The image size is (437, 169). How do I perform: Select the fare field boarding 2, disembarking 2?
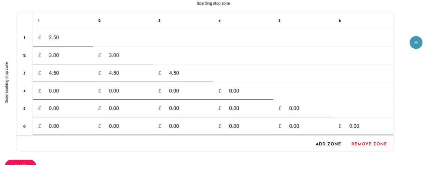tap(123, 55)
